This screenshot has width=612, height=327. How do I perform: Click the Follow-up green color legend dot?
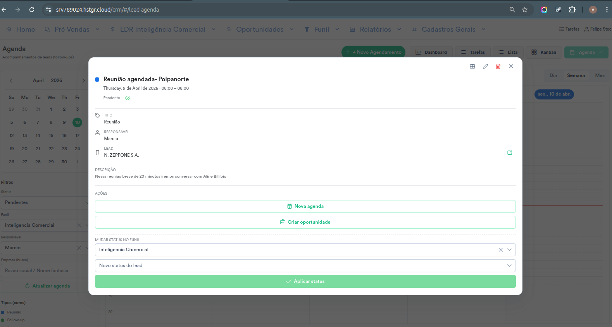[x=3, y=320]
